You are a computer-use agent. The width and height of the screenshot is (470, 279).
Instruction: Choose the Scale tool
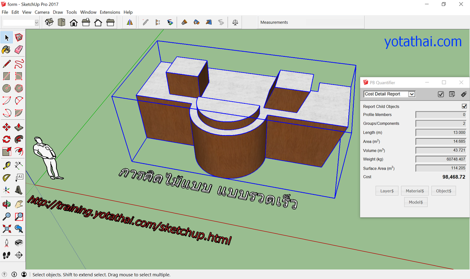6,152
